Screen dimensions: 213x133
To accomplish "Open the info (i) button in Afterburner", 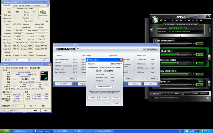I will click(210, 29).
